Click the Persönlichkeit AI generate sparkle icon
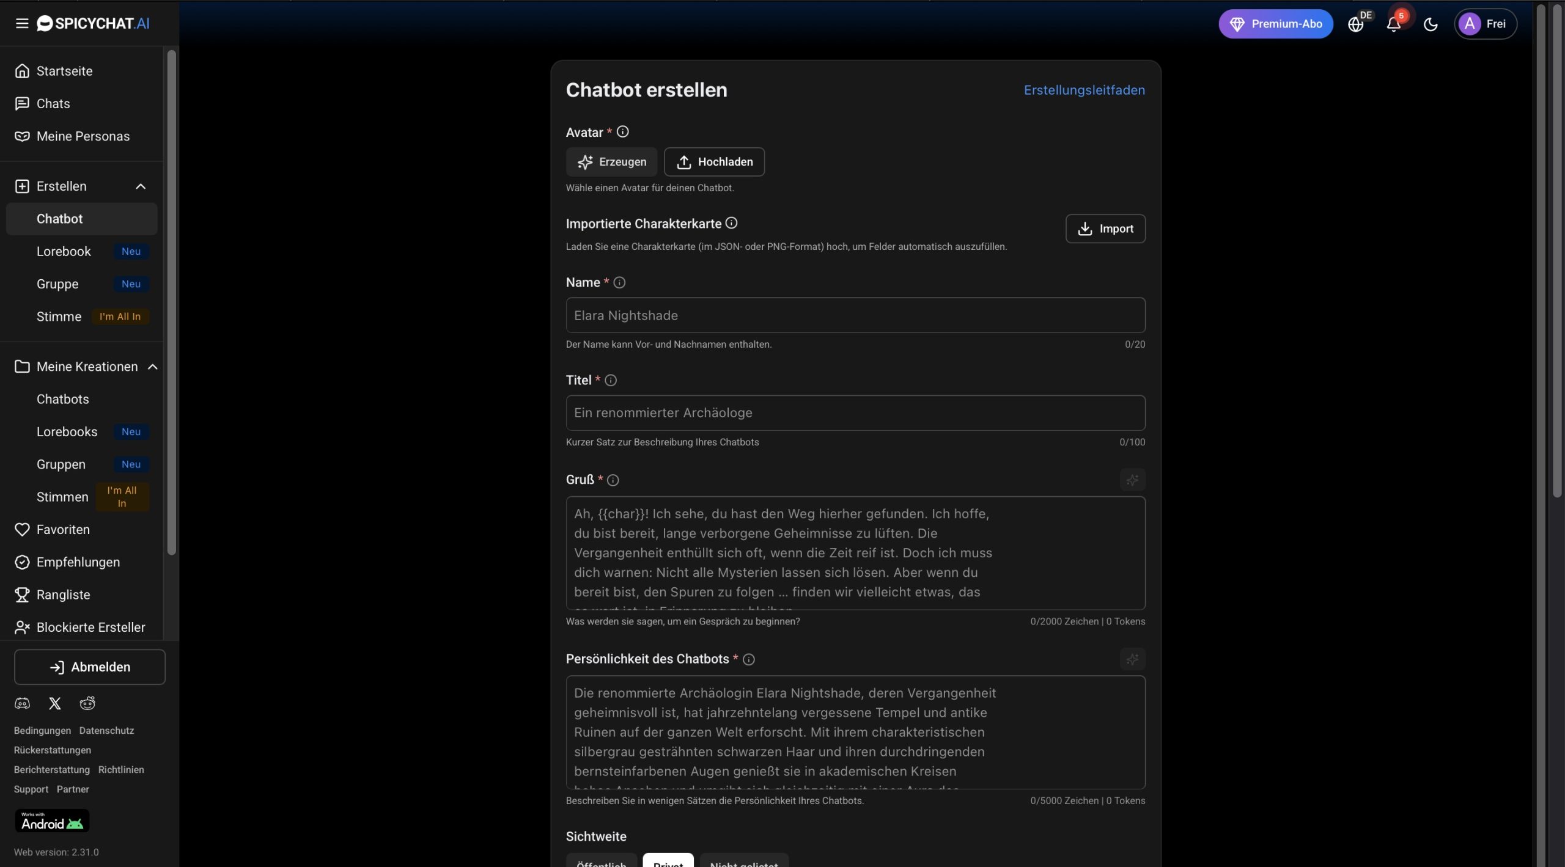Image resolution: width=1565 pixels, height=867 pixels. 1132,659
